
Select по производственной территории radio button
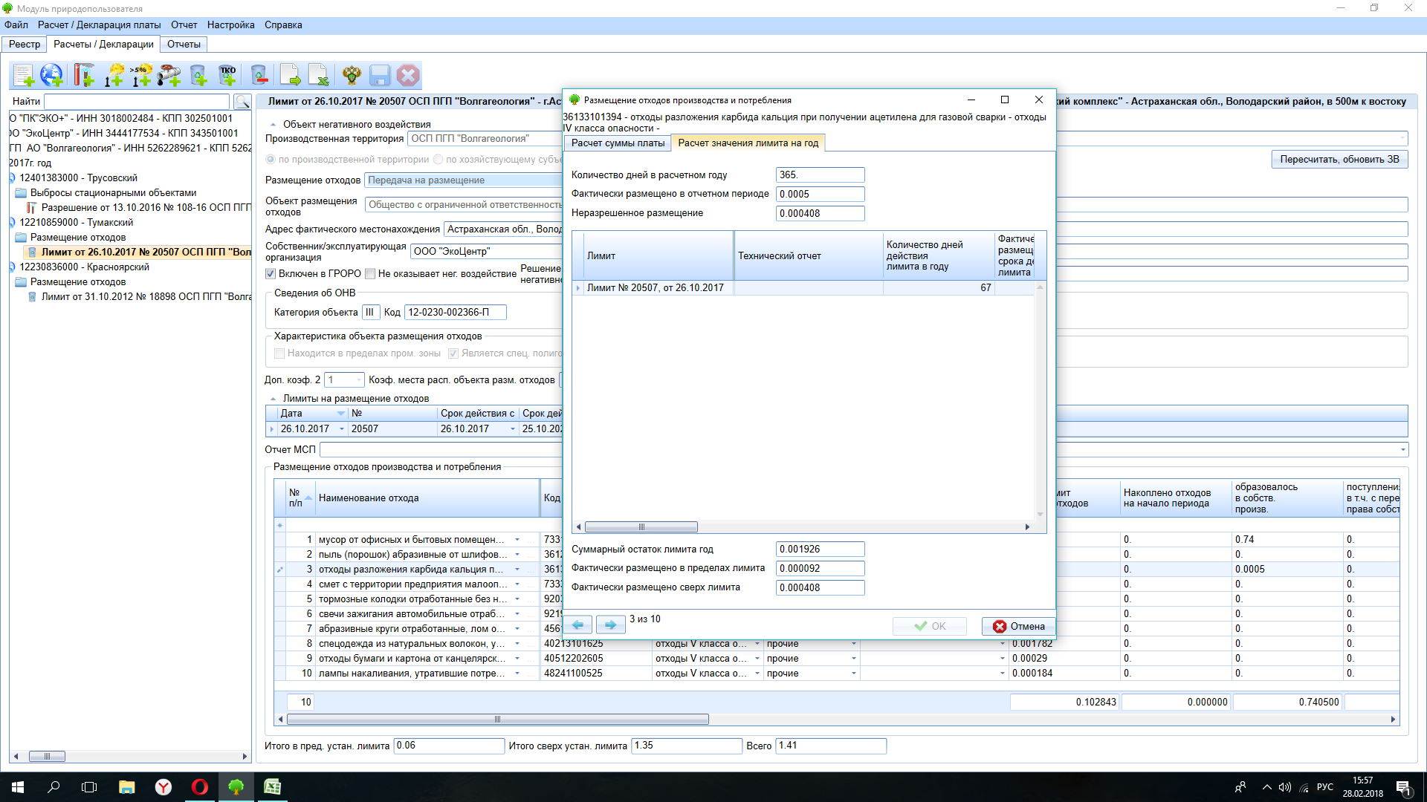point(271,160)
